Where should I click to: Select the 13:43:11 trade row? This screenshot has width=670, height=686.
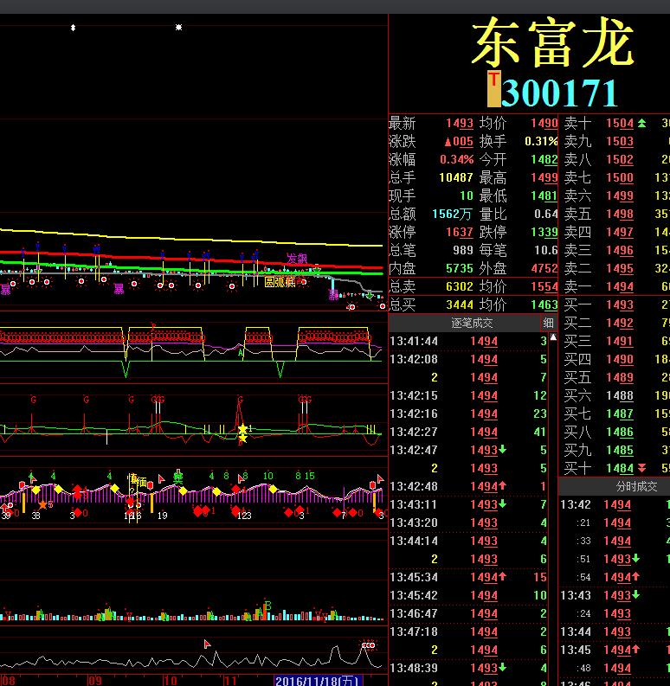tap(468, 504)
